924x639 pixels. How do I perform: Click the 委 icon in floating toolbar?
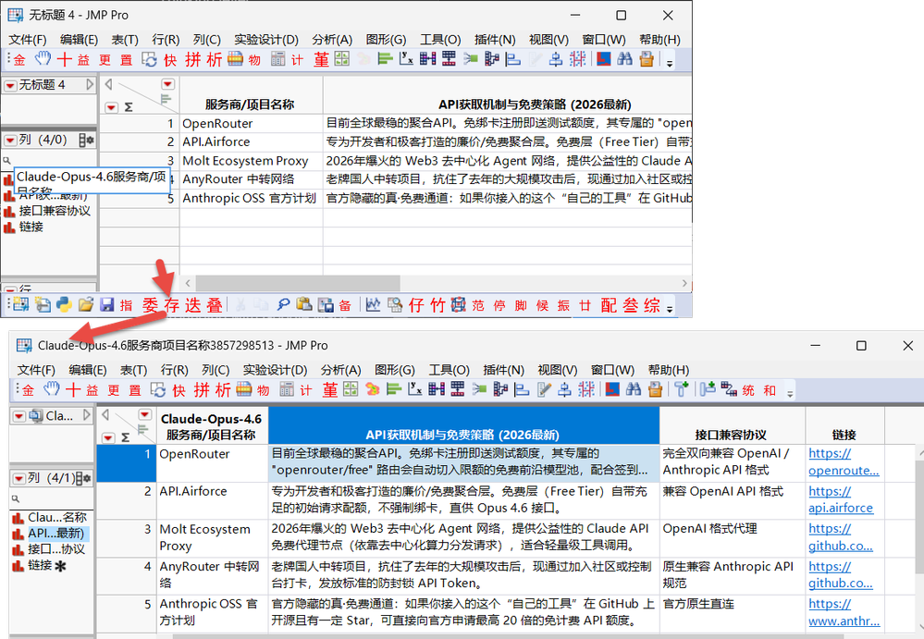pos(150,305)
